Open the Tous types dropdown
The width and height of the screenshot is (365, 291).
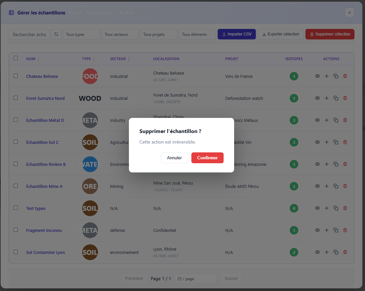[x=82, y=34]
